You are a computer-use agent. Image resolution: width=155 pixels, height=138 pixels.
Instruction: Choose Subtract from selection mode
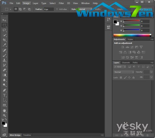(x=24, y=9)
